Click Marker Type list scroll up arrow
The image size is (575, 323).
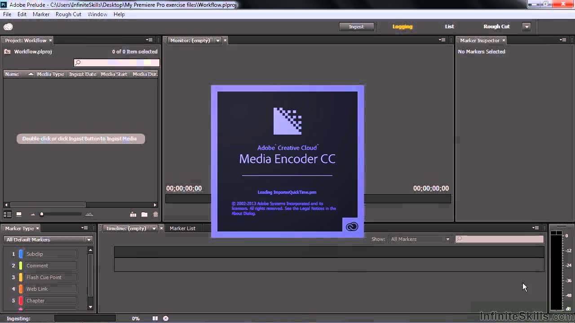click(x=90, y=249)
